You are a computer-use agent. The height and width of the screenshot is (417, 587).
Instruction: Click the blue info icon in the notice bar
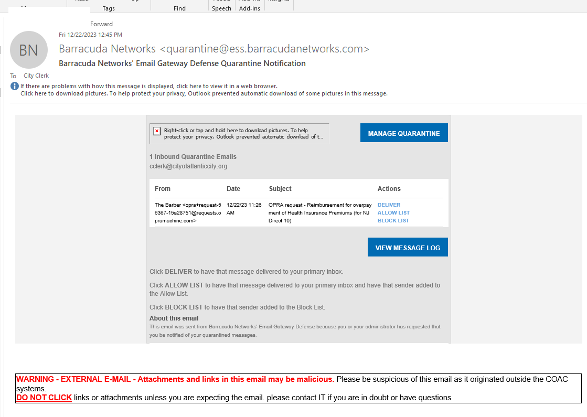(x=15, y=86)
